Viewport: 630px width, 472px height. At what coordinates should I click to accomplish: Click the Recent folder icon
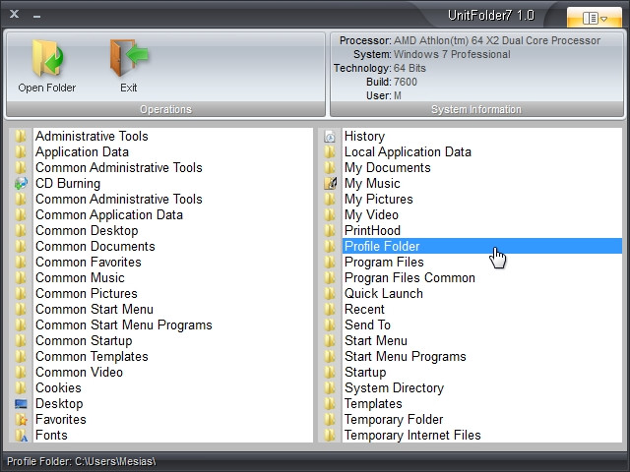click(330, 310)
